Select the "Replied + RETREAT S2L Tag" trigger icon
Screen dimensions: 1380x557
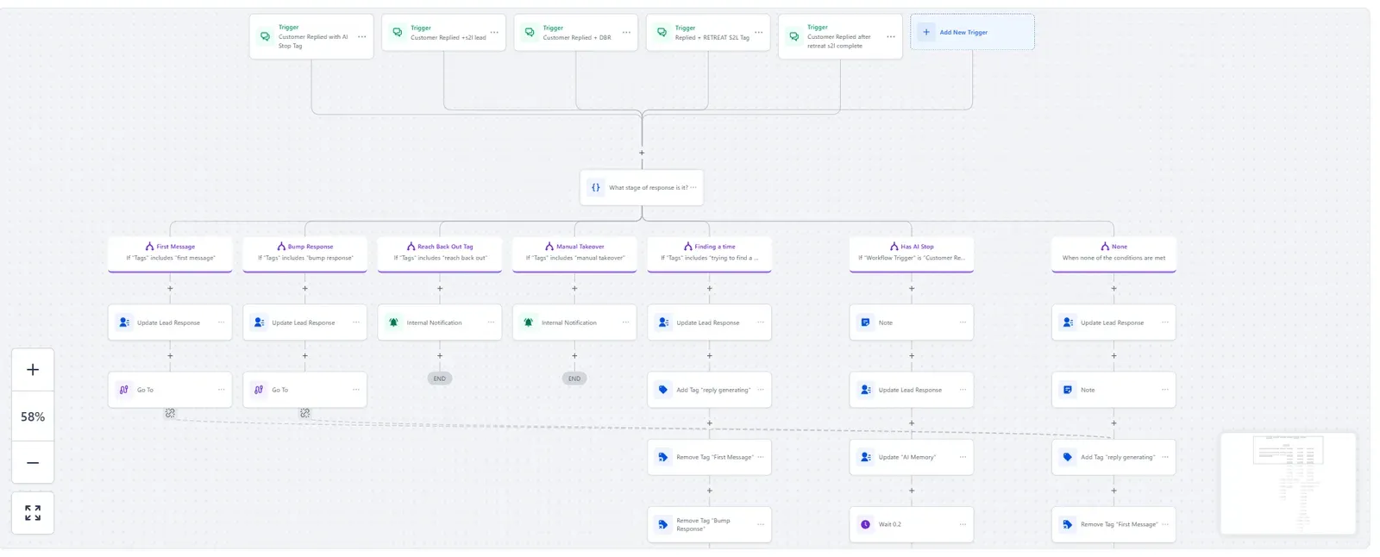click(x=662, y=32)
